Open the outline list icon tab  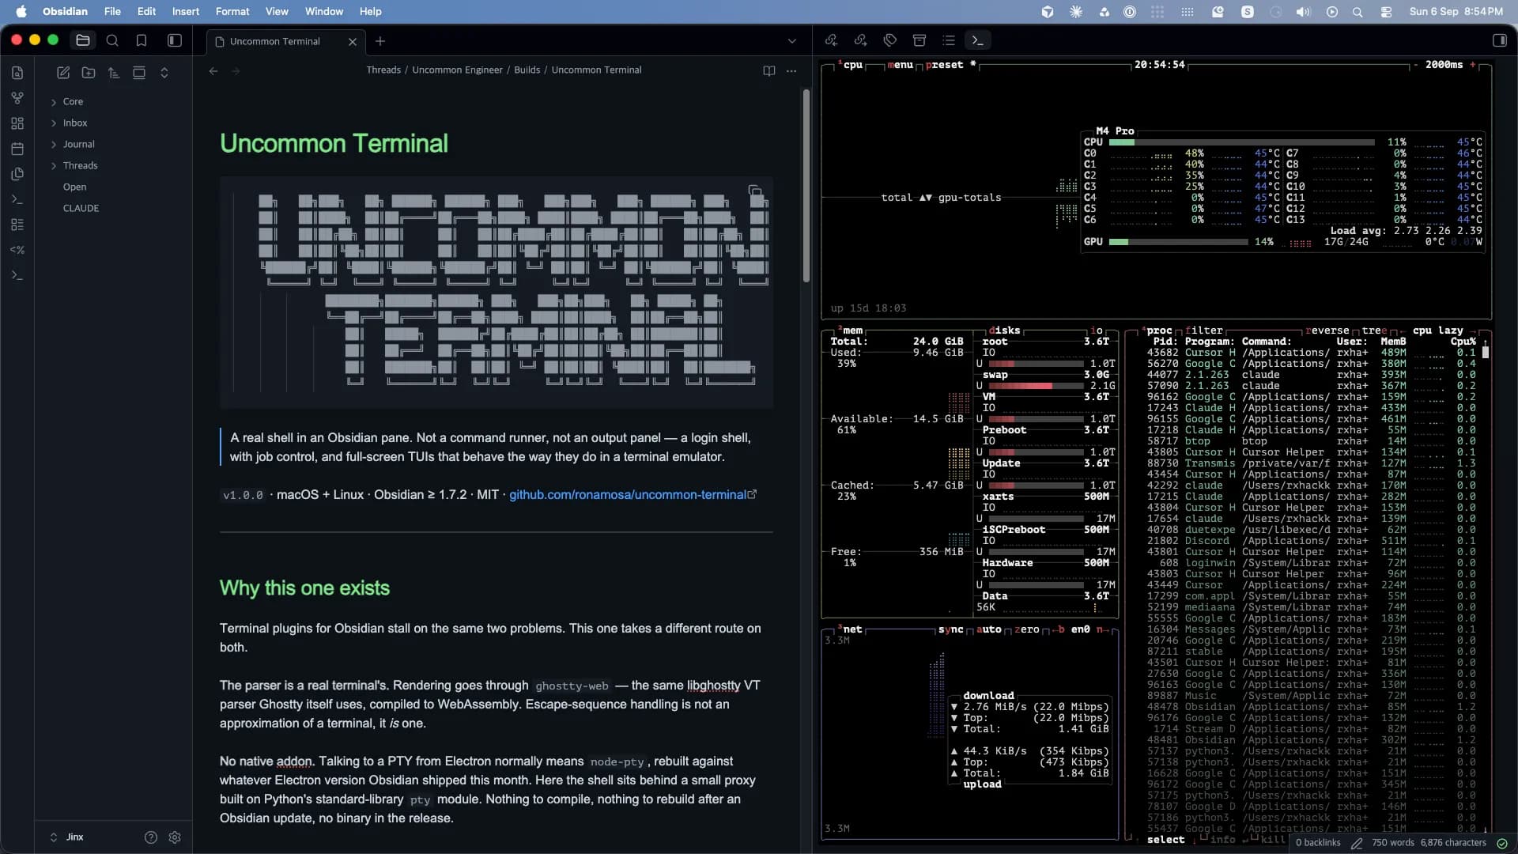tap(949, 40)
